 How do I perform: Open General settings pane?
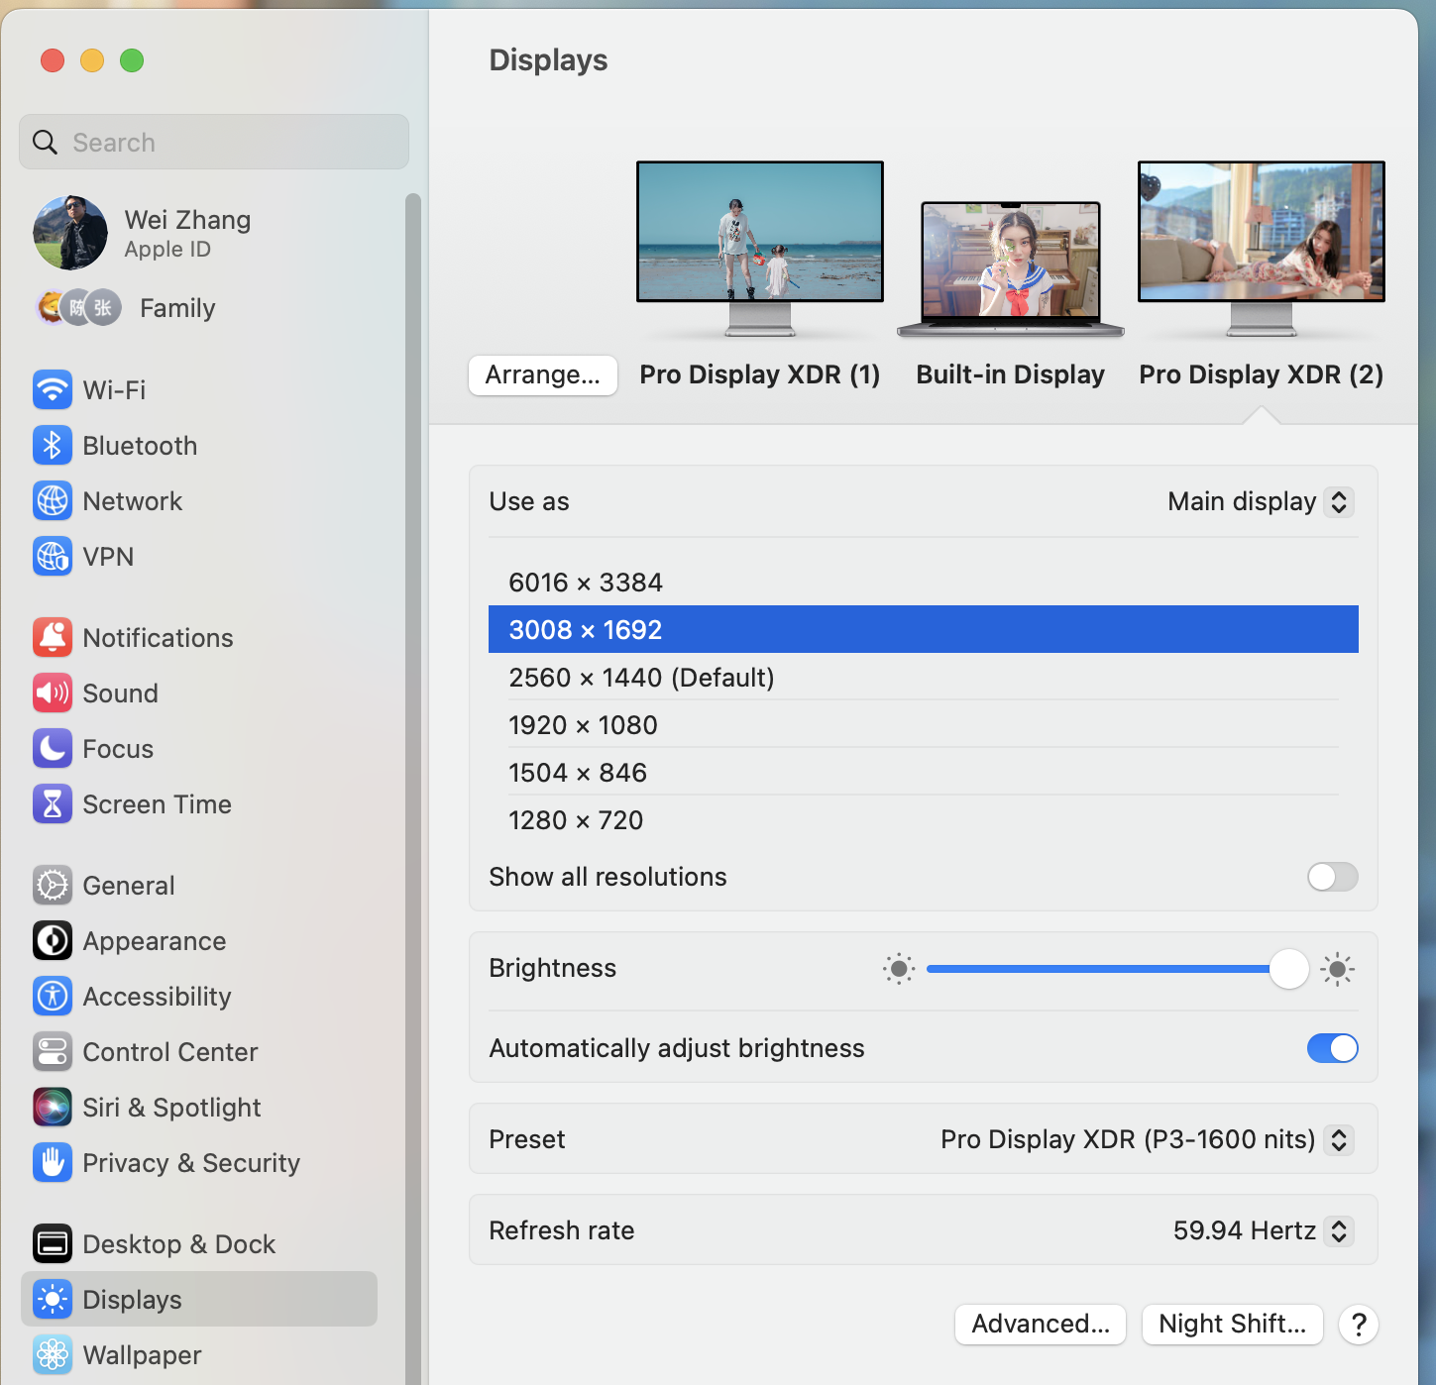pyautogui.click(x=199, y=886)
